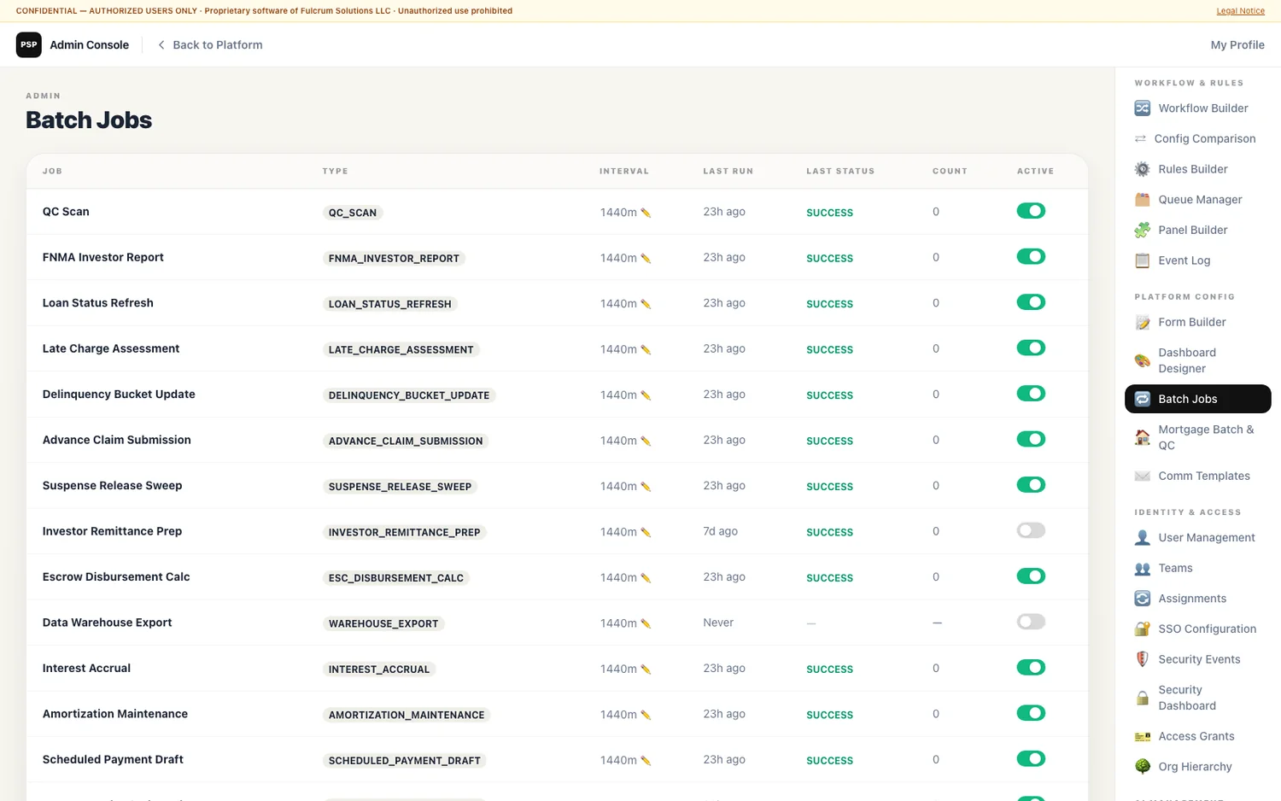Screen dimensions: 1281x801
Task: Disable the QC Scan job toggle
Action: 1031,211
